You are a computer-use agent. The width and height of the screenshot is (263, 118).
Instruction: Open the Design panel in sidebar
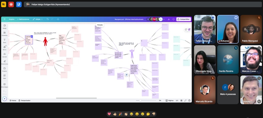4,27
